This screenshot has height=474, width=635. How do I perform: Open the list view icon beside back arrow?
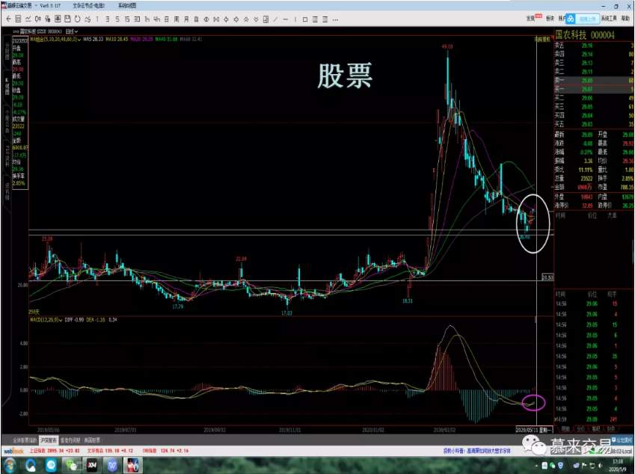[18, 19]
